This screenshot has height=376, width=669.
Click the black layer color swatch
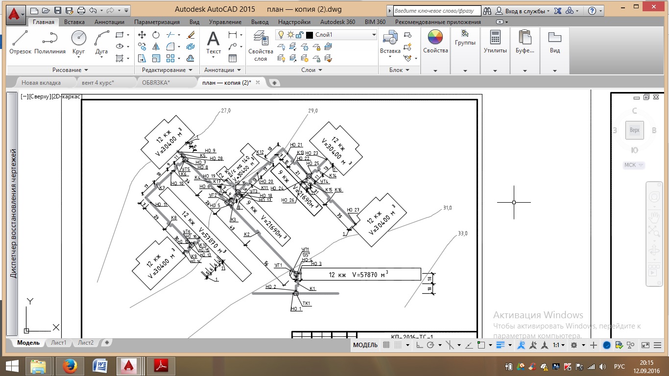point(310,35)
